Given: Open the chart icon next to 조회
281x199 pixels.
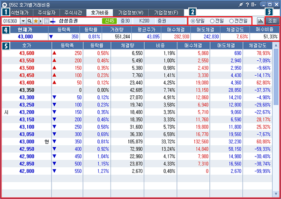Looking at the screenshot, I should 260,21.
